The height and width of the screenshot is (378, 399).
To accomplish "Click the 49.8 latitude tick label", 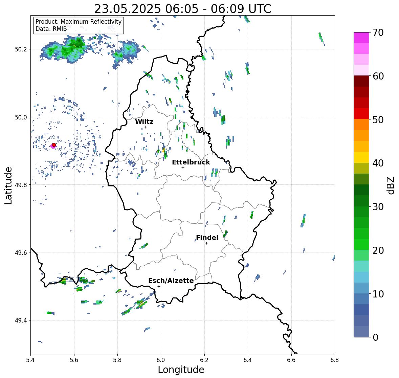I will [x=21, y=185].
